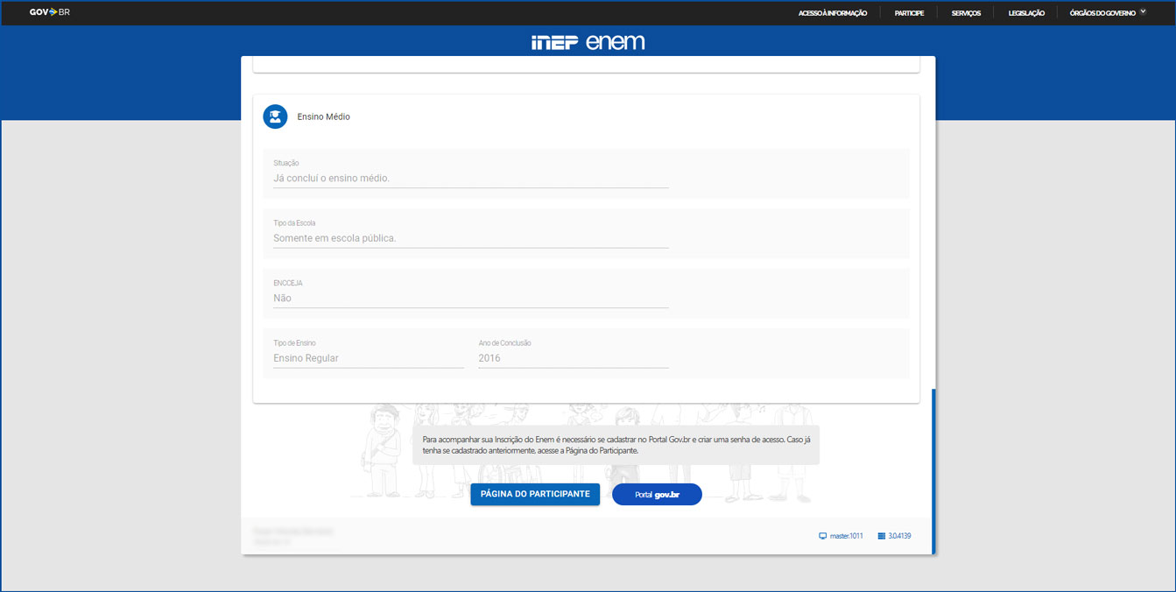Click the INEP logo in header
Image resolution: width=1176 pixels, height=592 pixels.
554,43
